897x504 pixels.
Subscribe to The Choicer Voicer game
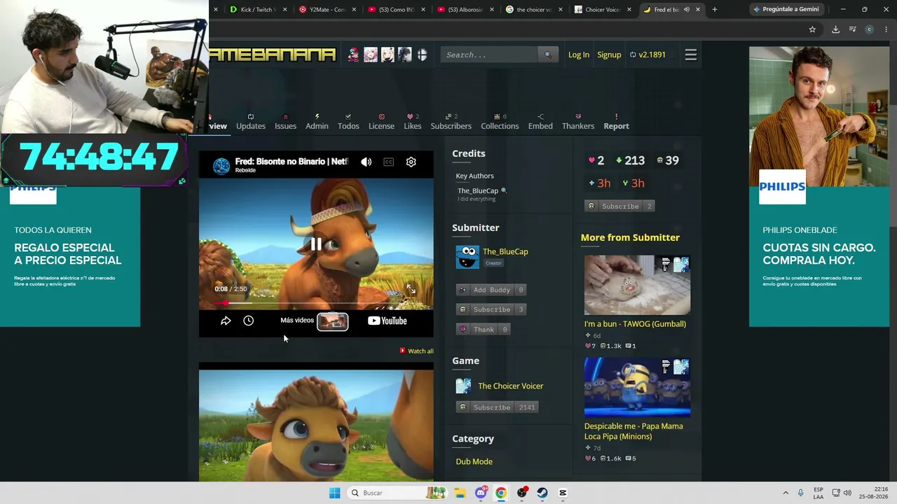click(497, 407)
